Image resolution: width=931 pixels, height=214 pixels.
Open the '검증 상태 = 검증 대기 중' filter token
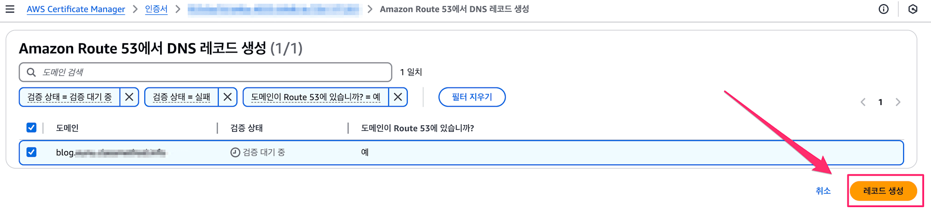coord(69,97)
